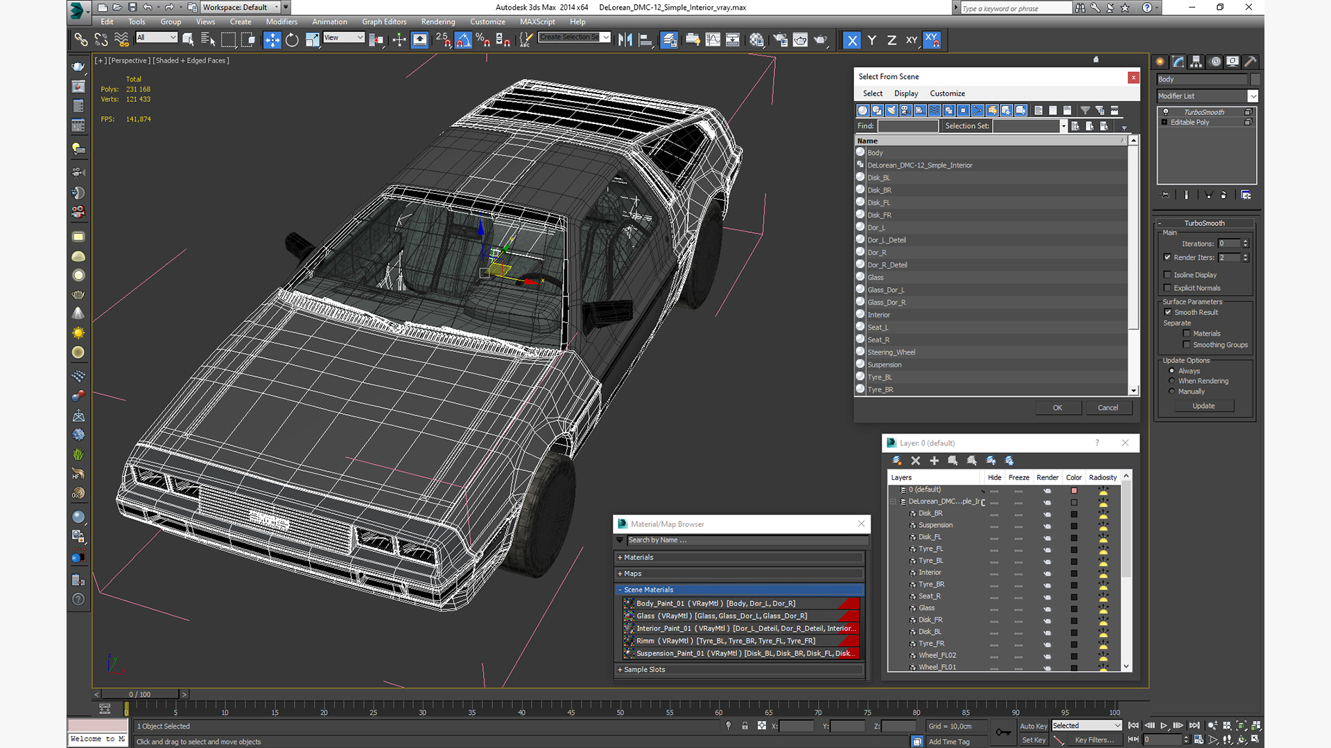1331x748 pixels.
Task: Click the TurboSmooth Update button
Action: (1203, 407)
